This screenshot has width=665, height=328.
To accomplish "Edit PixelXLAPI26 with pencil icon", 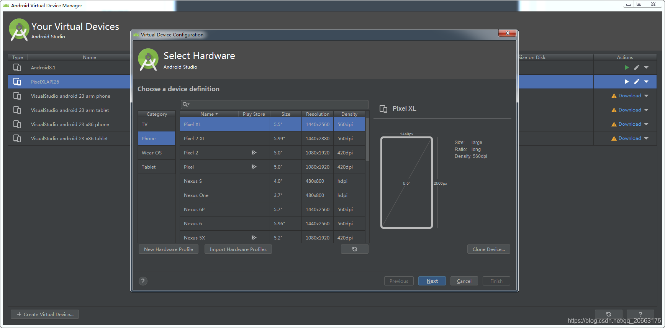I will click(x=637, y=82).
